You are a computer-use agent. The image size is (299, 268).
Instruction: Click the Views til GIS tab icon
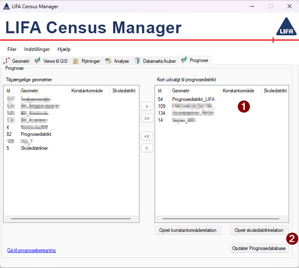coord(37,61)
